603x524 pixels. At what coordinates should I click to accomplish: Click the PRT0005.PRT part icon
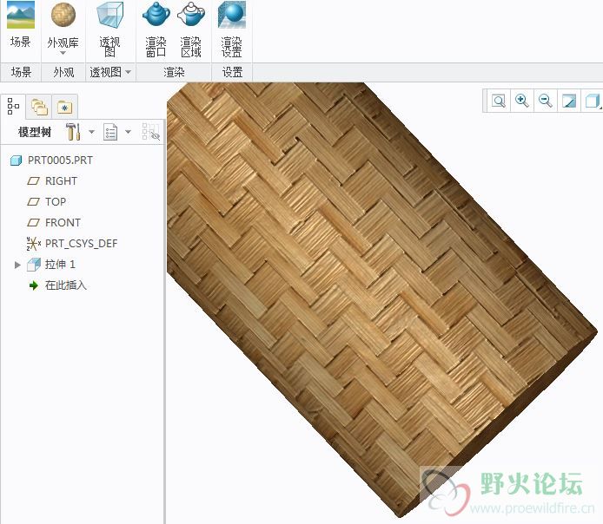coord(16,160)
